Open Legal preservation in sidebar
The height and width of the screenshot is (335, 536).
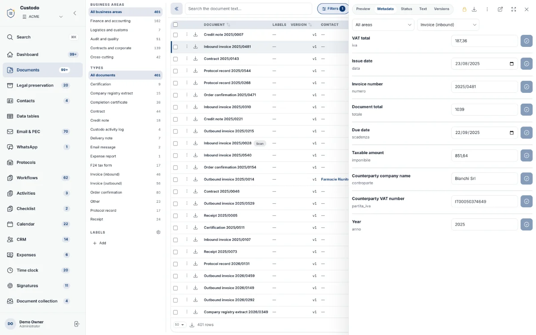pos(42,85)
